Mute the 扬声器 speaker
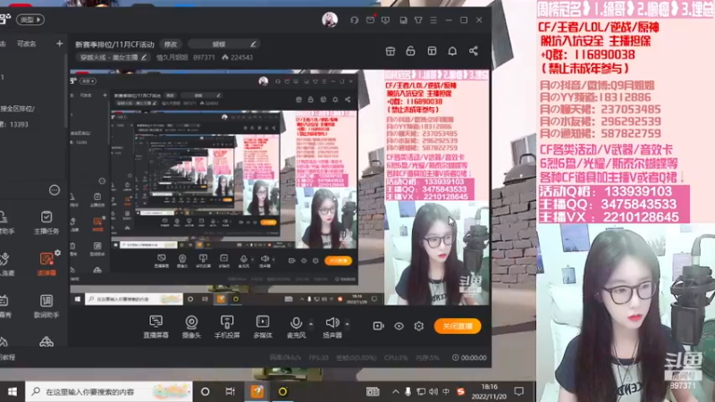 [x=332, y=326]
